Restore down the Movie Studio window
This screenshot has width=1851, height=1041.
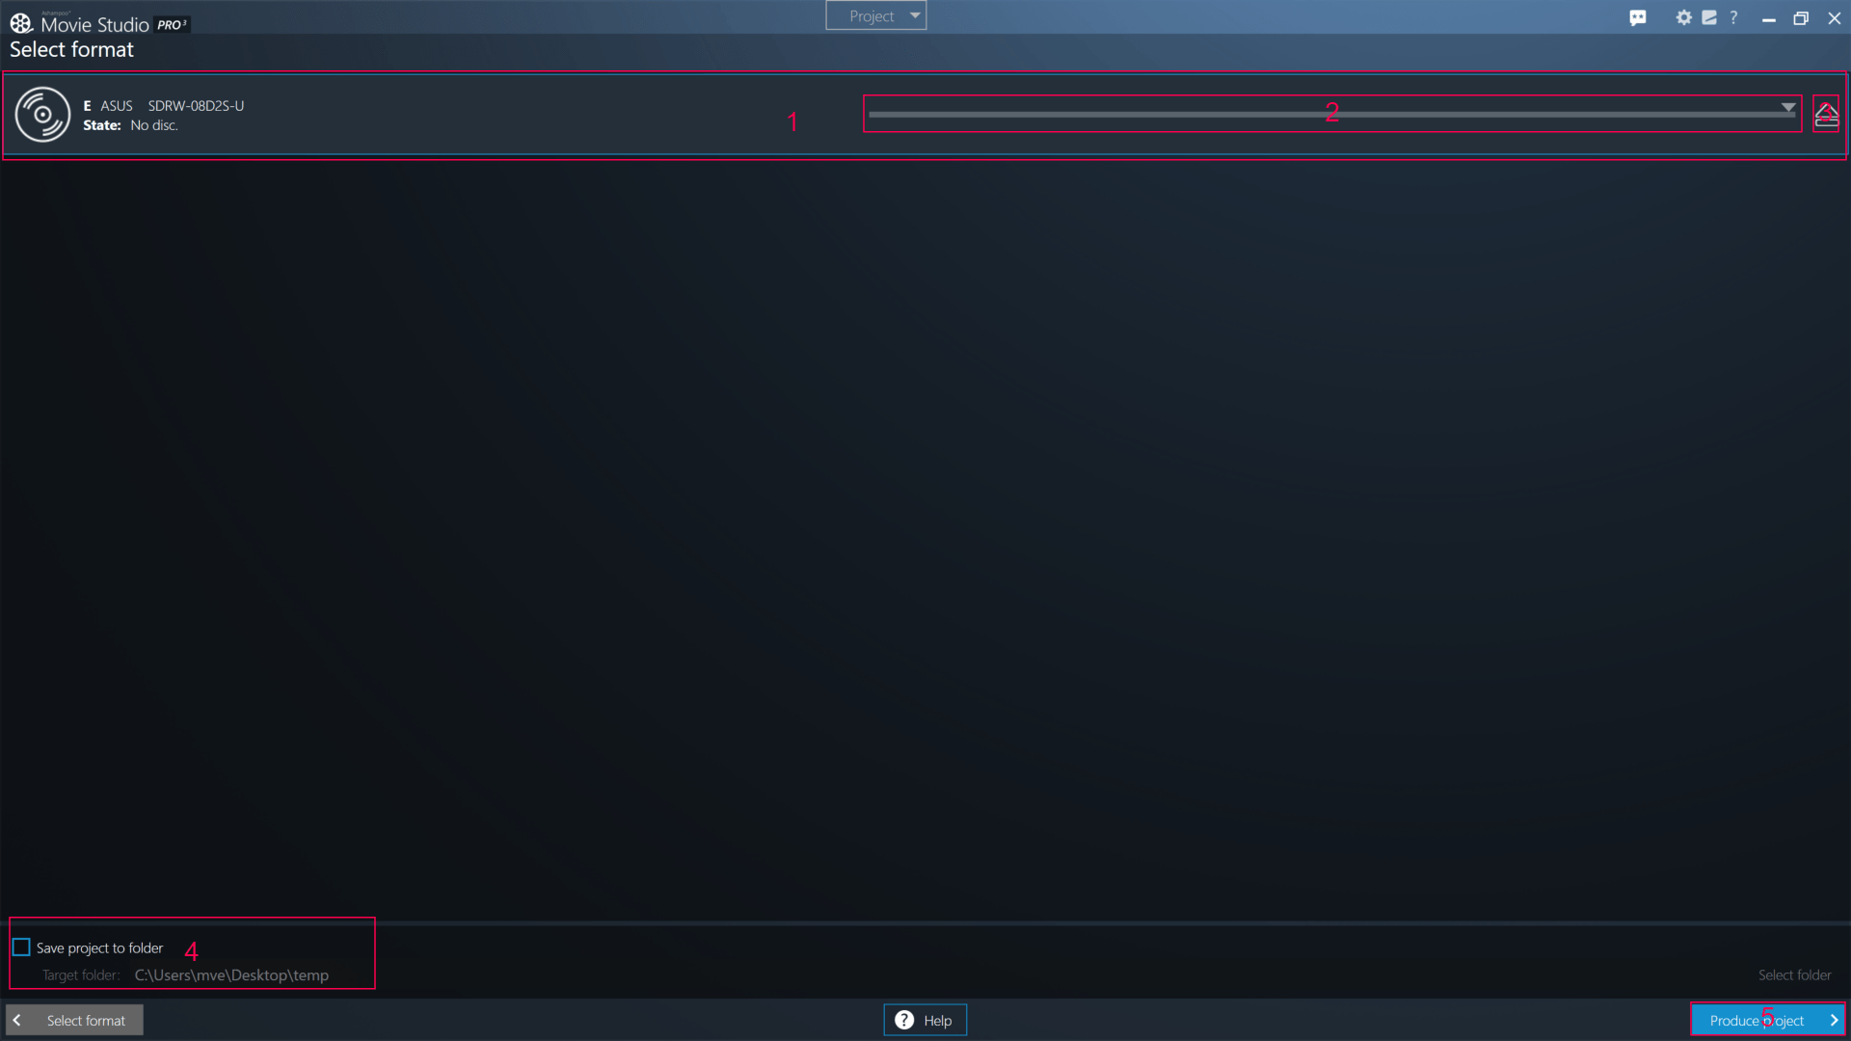pyautogui.click(x=1801, y=18)
